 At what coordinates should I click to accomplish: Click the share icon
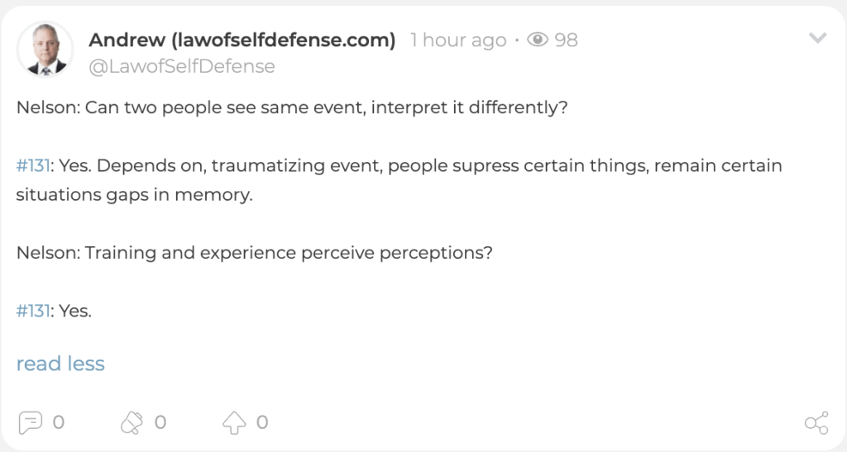point(816,422)
